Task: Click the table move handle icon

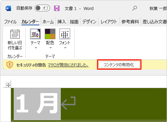Action: point(8,85)
